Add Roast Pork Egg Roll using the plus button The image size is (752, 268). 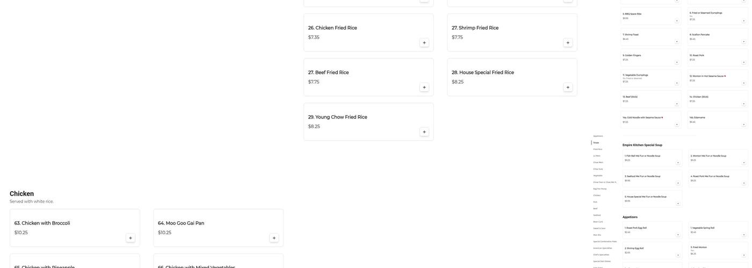click(x=678, y=235)
